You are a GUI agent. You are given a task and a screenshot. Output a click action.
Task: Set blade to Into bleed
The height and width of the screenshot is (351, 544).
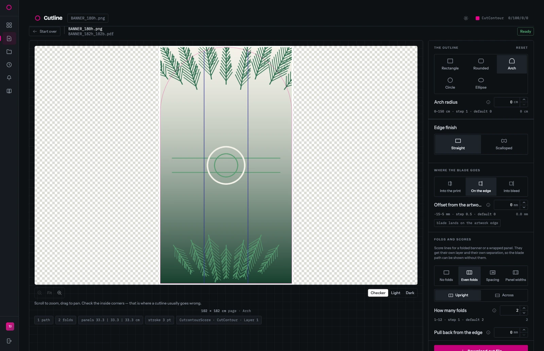pos(511,187)
